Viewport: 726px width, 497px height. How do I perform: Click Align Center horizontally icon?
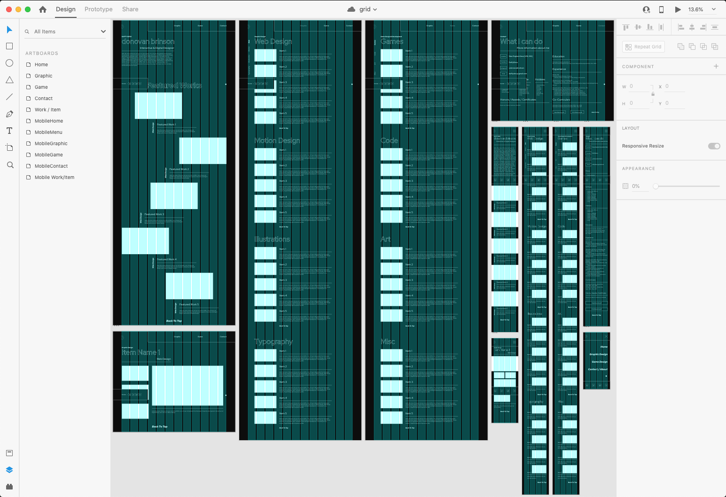click(692, 27)
